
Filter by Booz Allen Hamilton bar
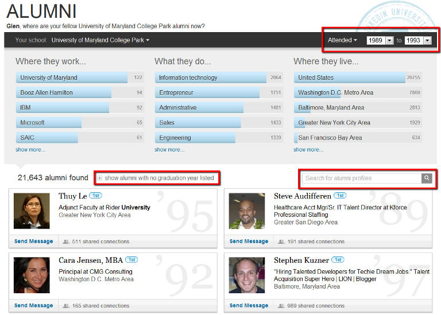80,92
